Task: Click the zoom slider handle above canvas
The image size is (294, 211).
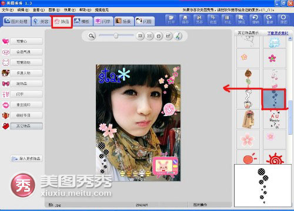Action: click(x=116, y=36)
